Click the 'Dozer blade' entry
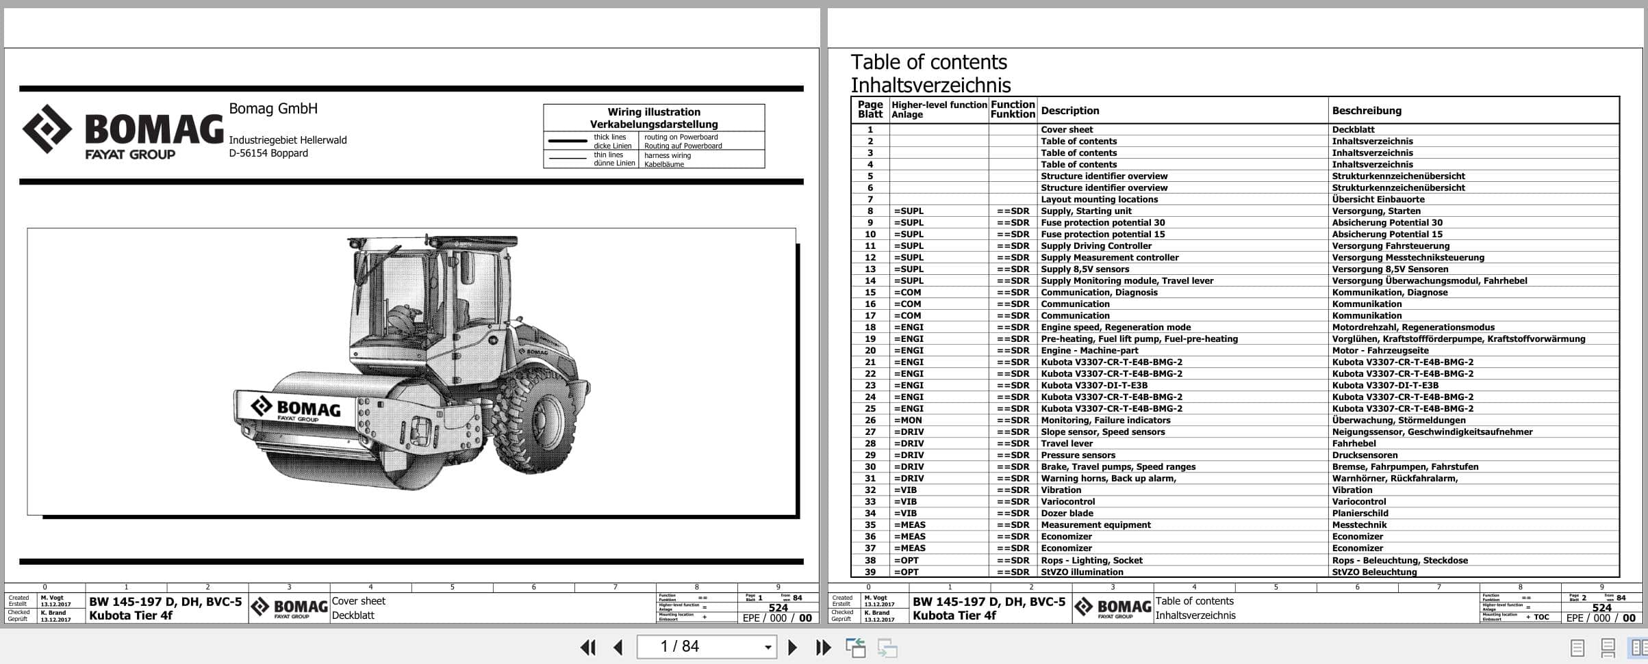This screenshot has width=1648, height=664. 1067,514
